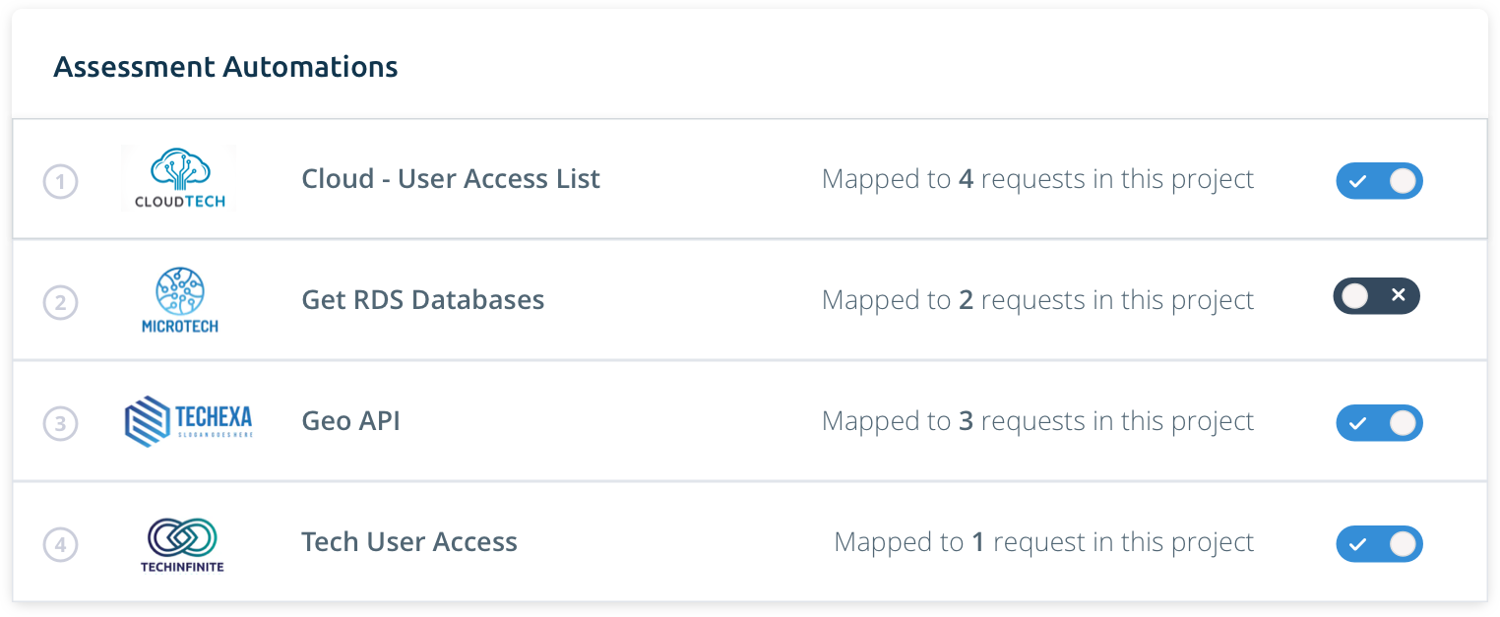Click "Mapped to 2 requests in this project"

(1037, 300)
